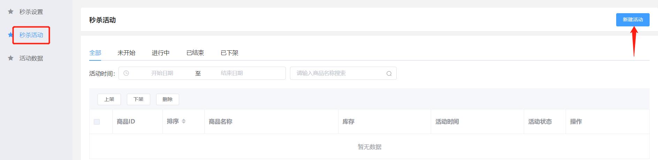
Task: Select the 已结束 tab
Action: coord(195,53)
